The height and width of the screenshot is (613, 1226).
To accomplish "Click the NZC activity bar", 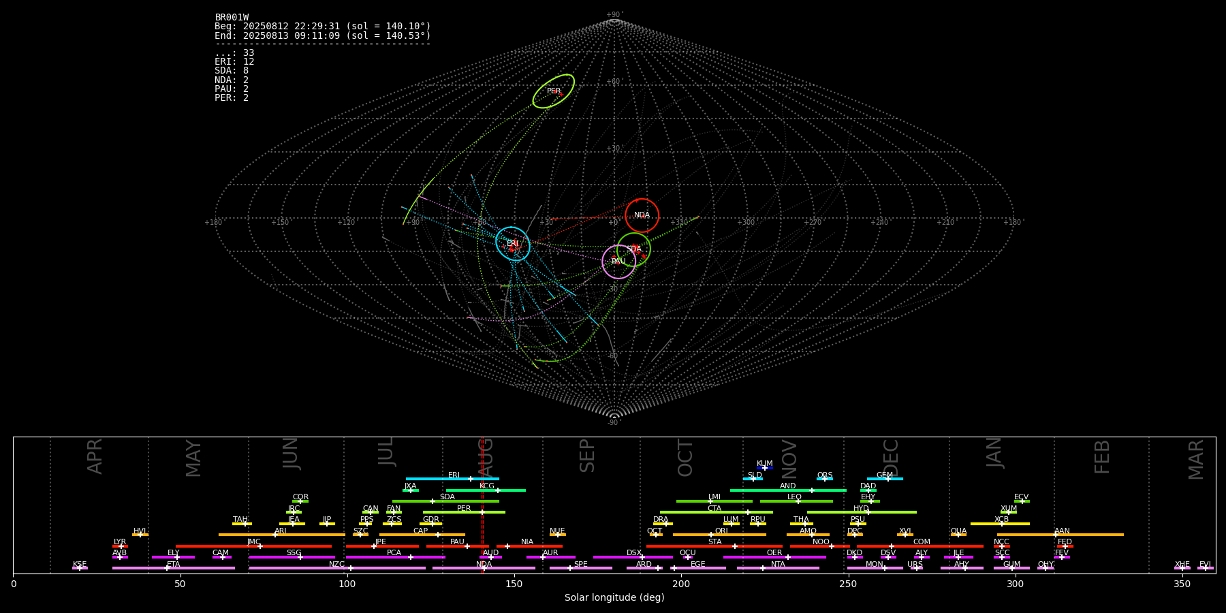I will click(337, 568).
